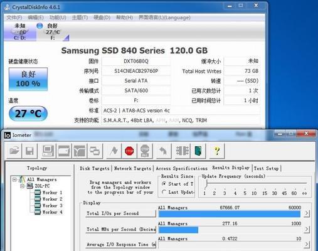This screenshot has width=318, height=251.
Task: Open the 主题(T) menu in CrystalDiskInfo
Action: [80, 18]
